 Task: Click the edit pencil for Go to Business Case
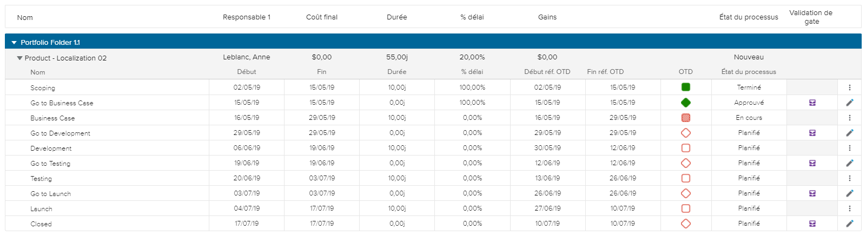tap(849, 103)
